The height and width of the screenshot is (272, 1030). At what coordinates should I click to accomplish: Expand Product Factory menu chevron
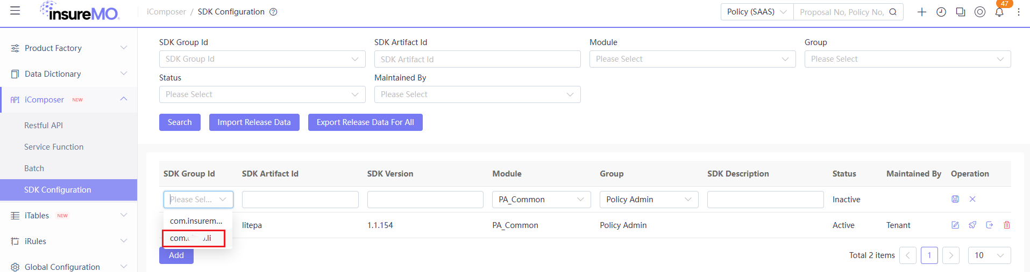[x=124, y=48]
